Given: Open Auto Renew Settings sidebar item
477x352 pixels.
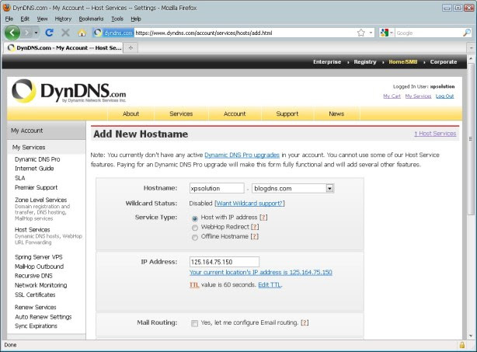Looking at the screenshot, I should pos(44,317).
